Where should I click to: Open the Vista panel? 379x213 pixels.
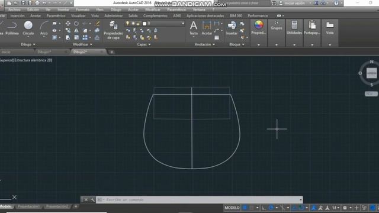click(x=330, y=28)
